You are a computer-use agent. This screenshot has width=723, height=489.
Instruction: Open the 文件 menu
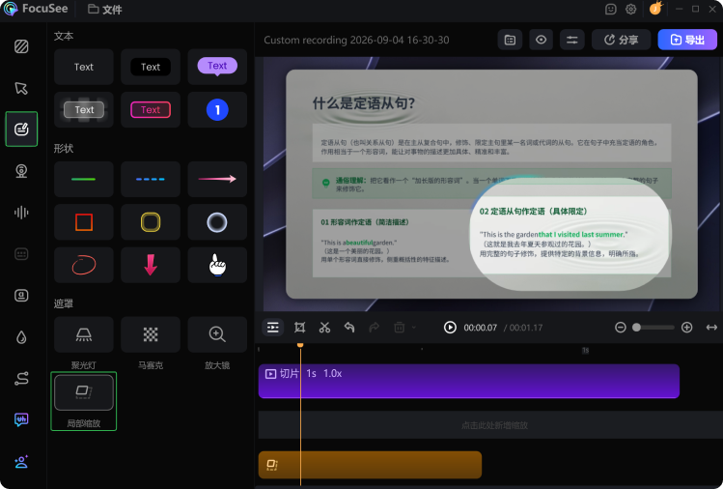coord(105,10)
